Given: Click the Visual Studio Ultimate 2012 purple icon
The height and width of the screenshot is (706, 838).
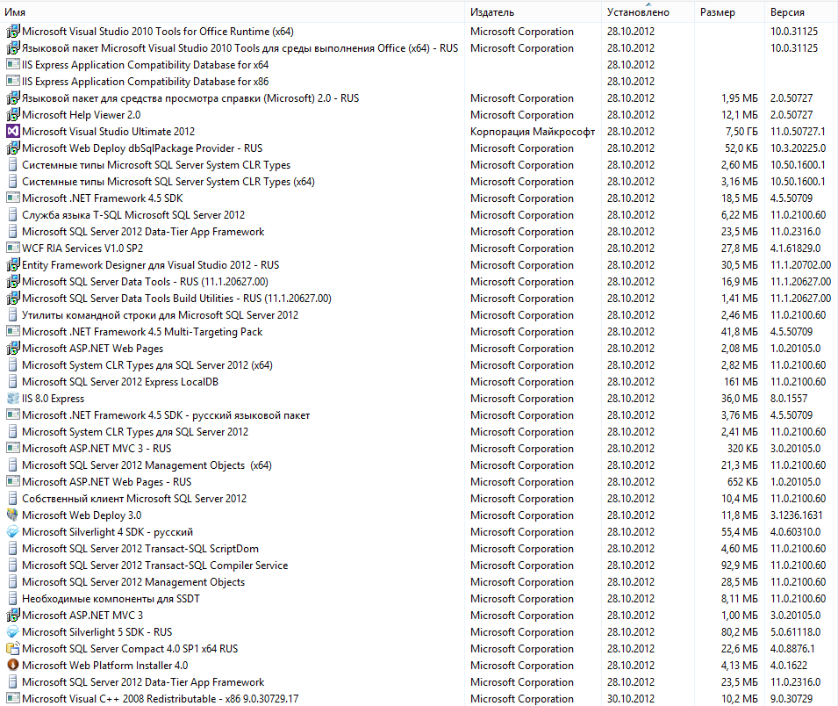Looking at the screenshot, I should (x=13, y=131).
